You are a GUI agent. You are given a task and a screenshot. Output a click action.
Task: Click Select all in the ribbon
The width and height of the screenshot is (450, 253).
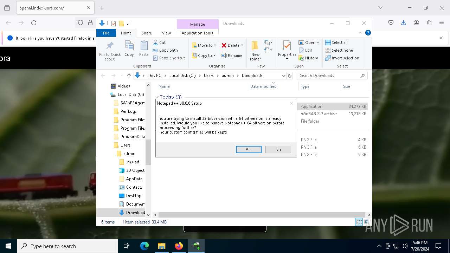coord(336,43)
